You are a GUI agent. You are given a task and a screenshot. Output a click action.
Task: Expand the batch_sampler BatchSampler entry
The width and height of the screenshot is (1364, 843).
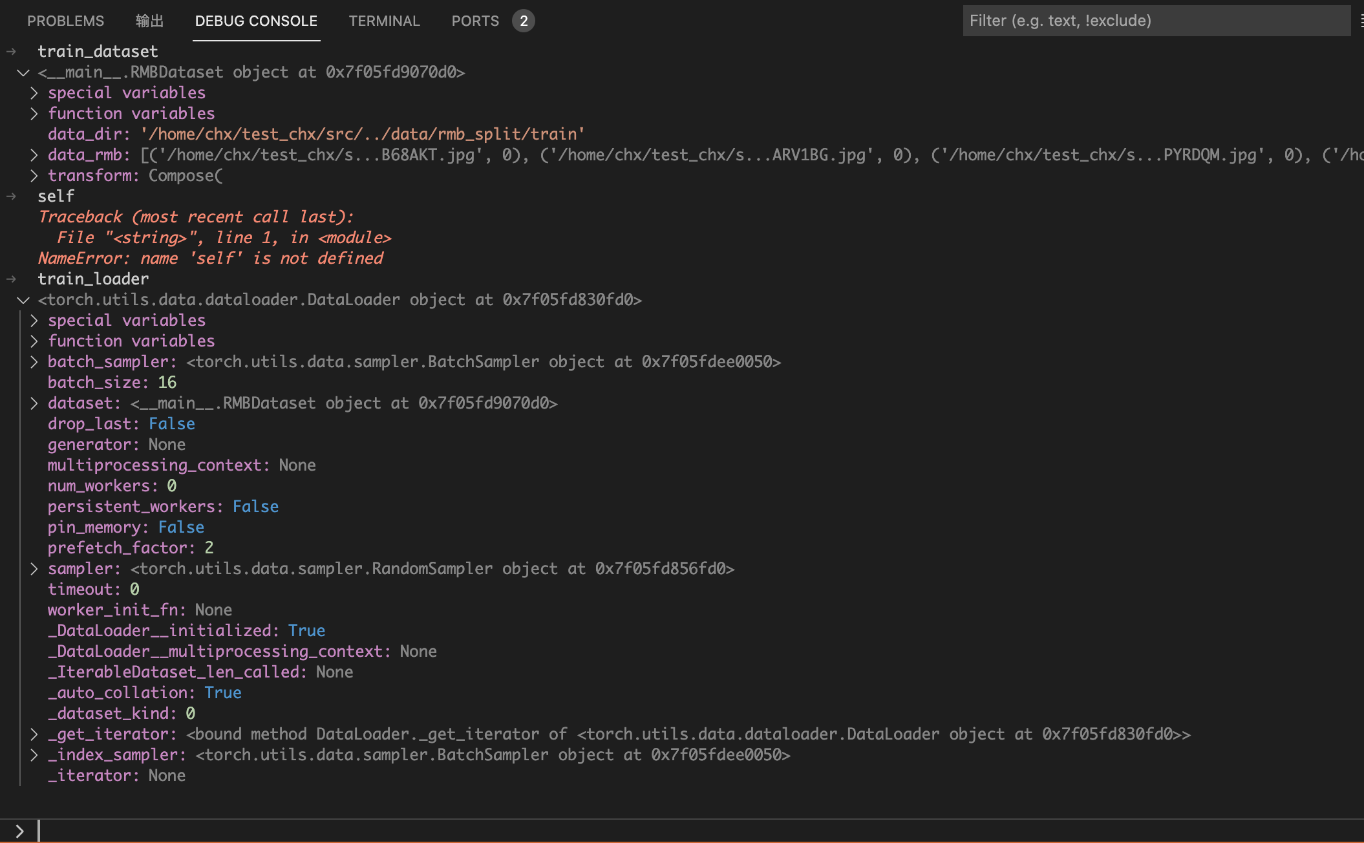34,362
